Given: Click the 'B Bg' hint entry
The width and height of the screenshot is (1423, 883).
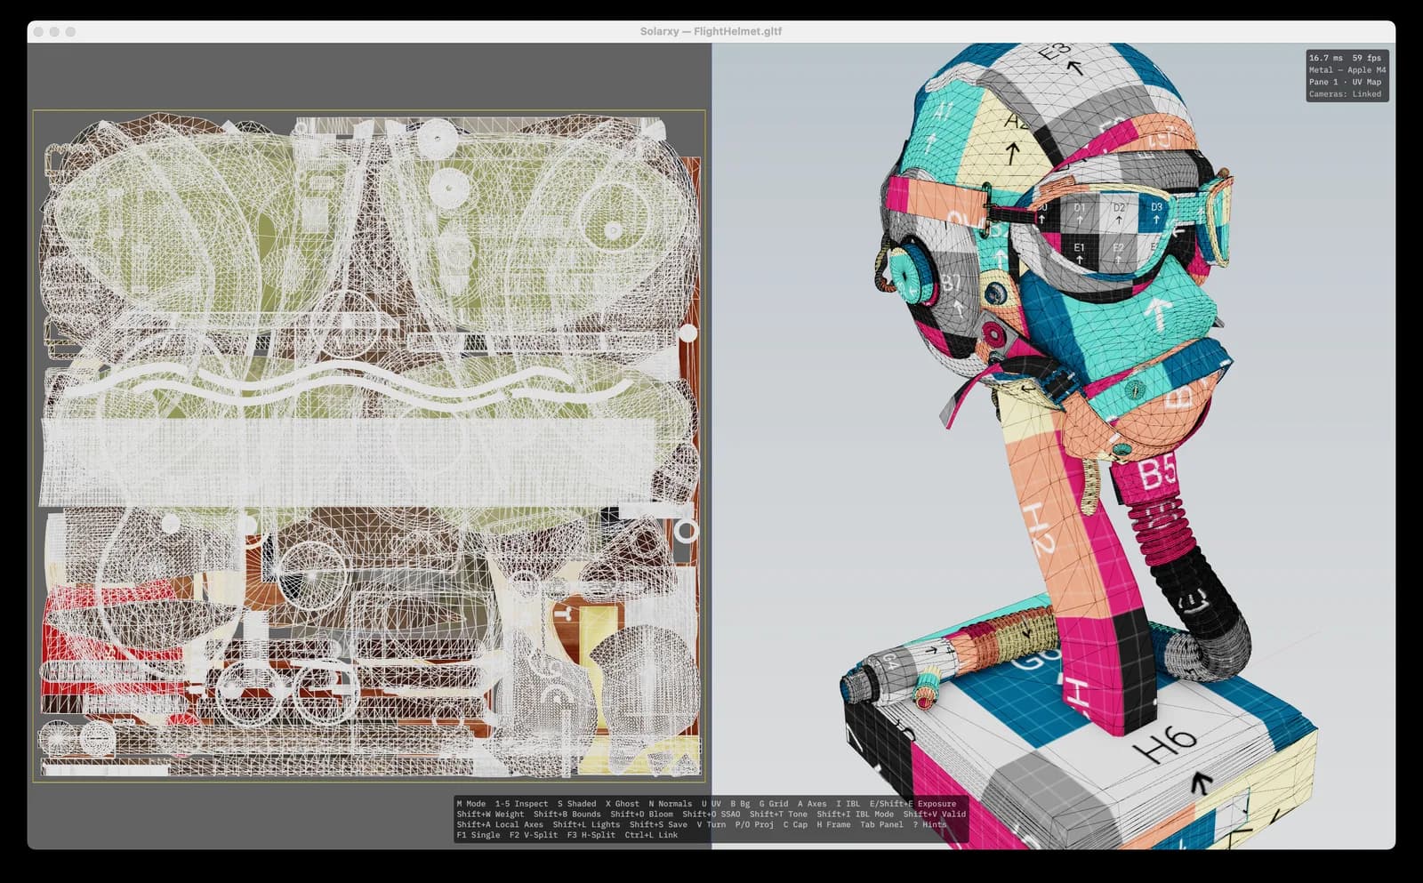Looking at the screenshot, I should pyautogui.click(x=740, y=804).
